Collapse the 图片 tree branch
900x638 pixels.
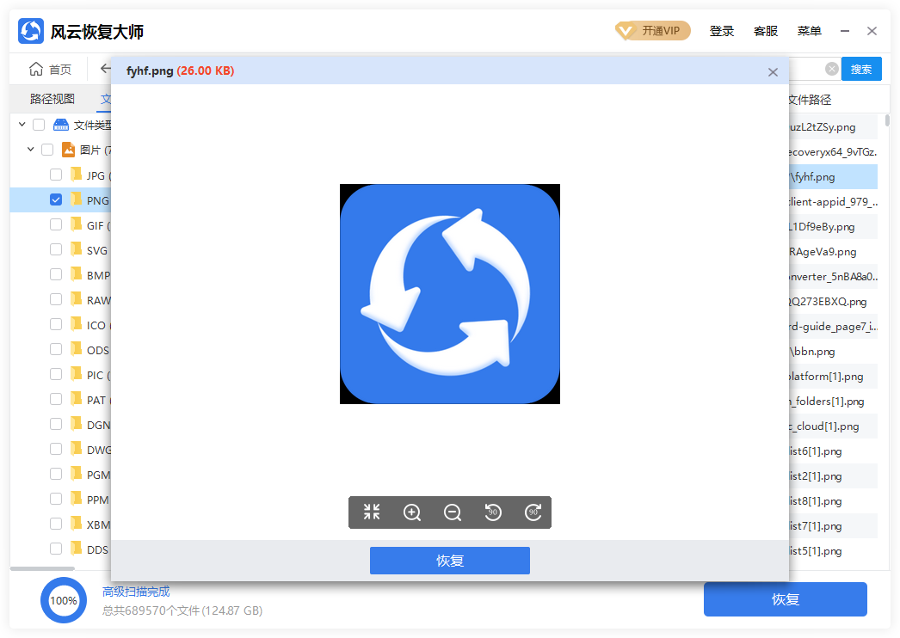[x=30, y=149]
